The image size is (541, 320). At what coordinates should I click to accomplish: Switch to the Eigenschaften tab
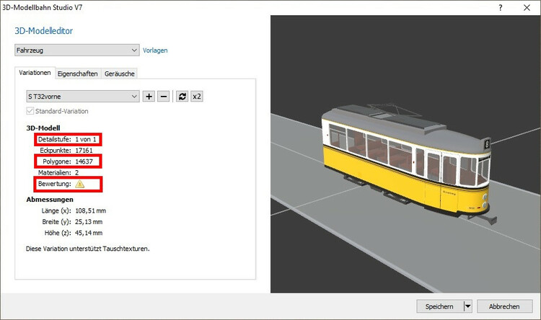coord(77,74)
